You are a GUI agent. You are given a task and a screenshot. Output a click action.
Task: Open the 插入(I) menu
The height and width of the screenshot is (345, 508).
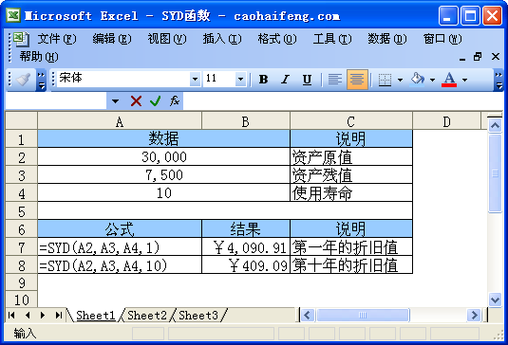coord(222,39)
